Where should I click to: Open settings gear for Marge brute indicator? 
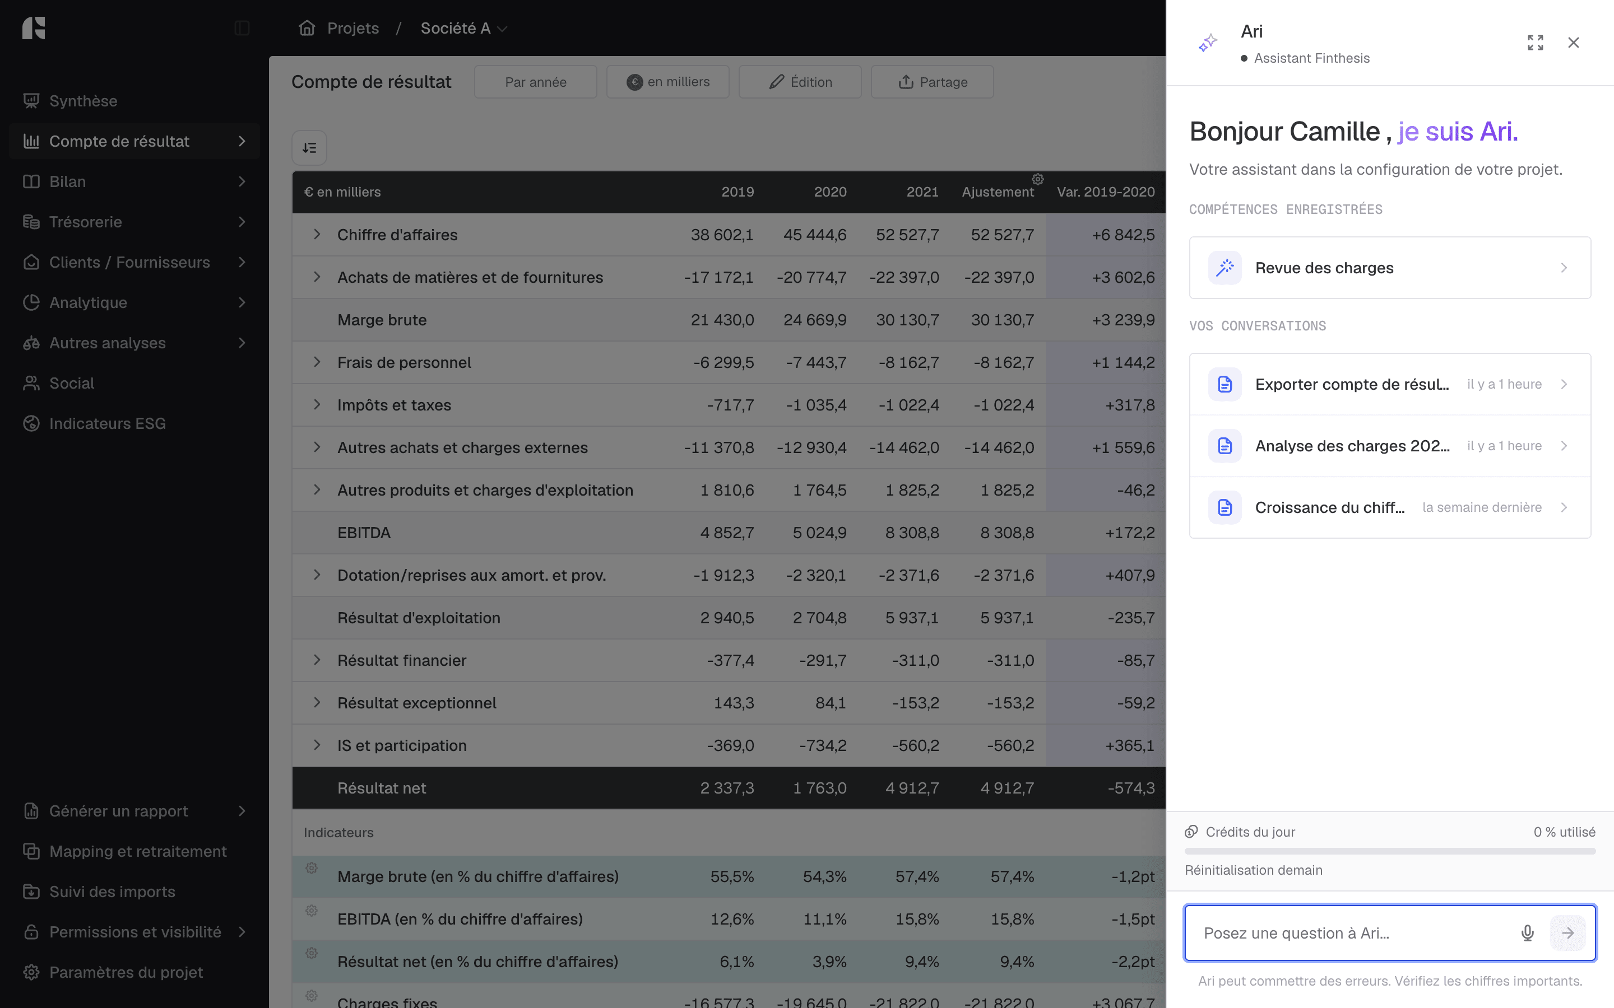(x=312, y=868)
